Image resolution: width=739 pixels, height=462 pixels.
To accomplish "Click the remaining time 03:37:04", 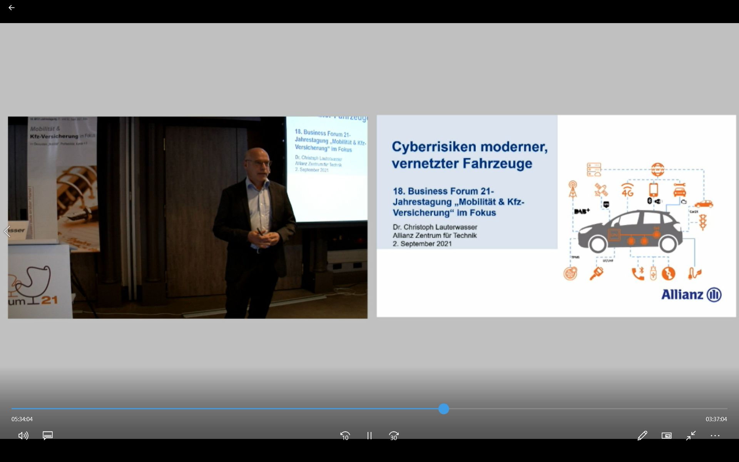I will [716, 419].
